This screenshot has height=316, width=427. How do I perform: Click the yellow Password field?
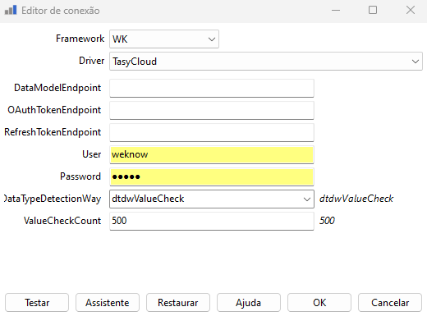pos(212,176)
